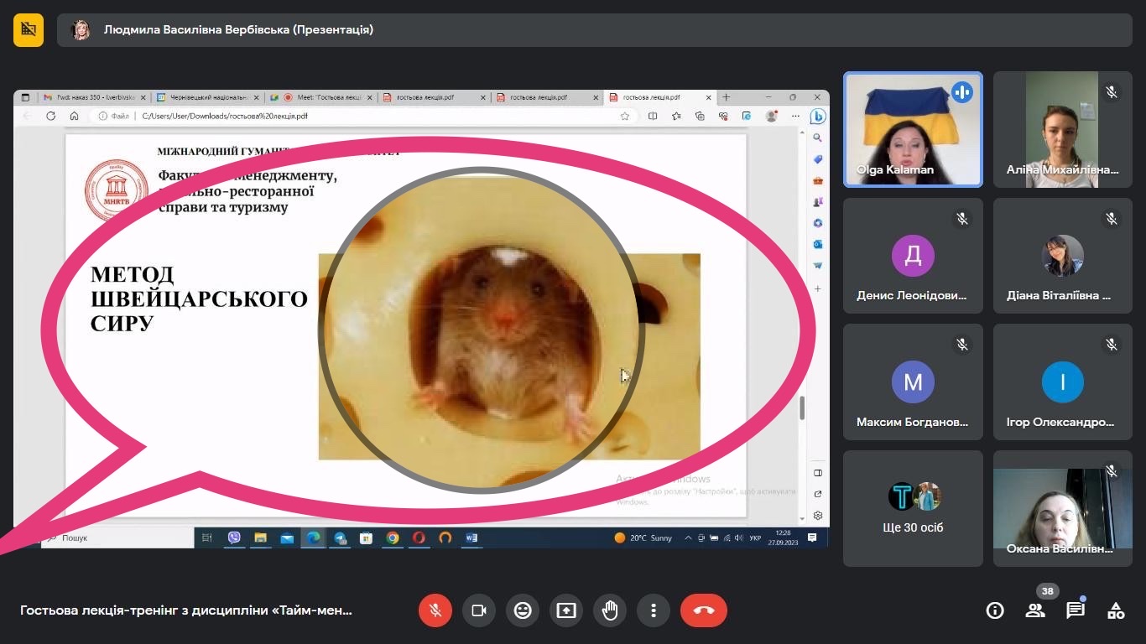Raise hand in the meeting
This screenshot has height=644, width=1146.
click(610, 610)
